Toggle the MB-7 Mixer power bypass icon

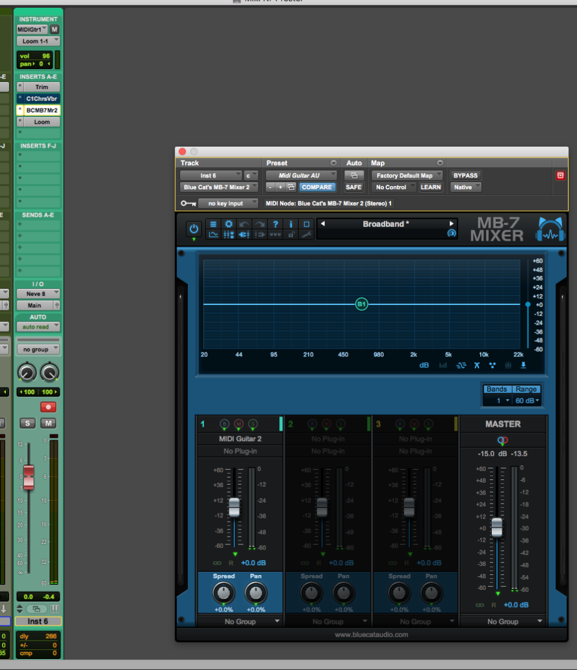(194, 228)
